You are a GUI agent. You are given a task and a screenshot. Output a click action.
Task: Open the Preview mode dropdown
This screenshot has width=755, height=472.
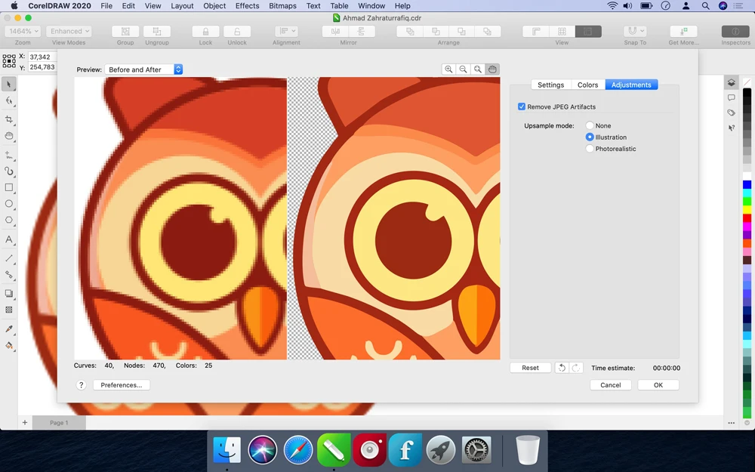[x=143, y=69]
